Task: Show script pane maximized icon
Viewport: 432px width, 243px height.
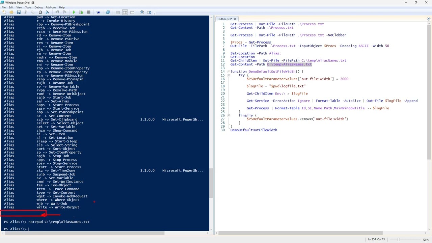Action: point(132,12)
